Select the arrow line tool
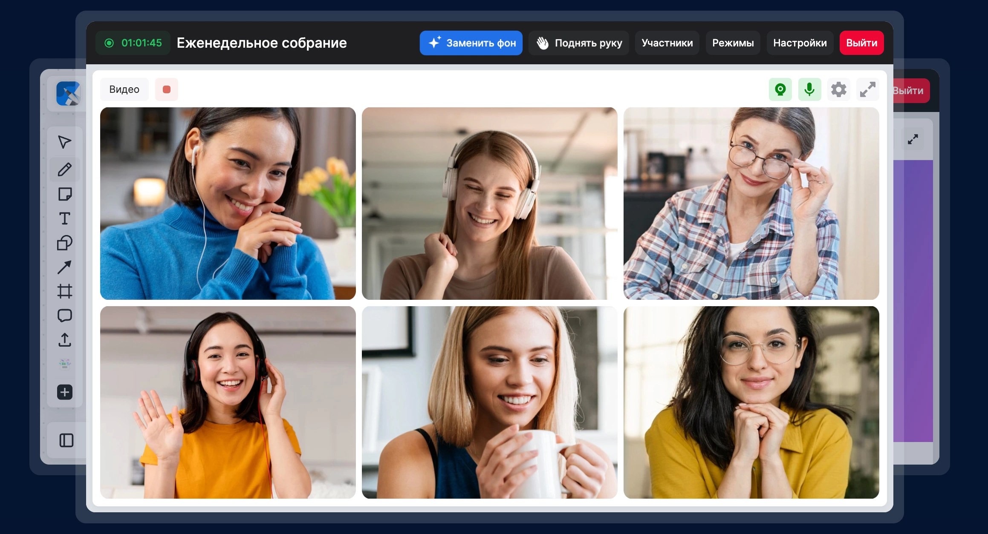This screenshot has width=988, height=534. (64, 267)
